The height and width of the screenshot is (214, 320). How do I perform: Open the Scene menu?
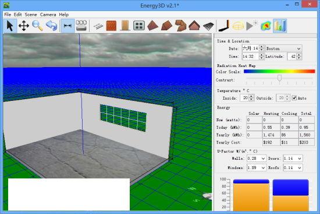(x=31, y=15)
